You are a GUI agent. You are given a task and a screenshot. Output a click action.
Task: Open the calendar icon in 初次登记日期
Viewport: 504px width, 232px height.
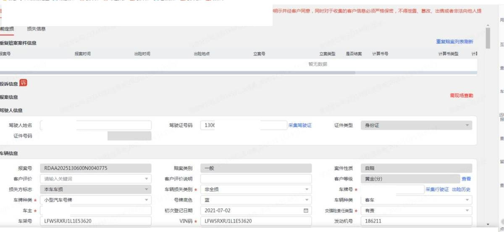click(x=306, y=211)
